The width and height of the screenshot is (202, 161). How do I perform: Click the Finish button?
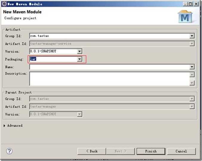coord(151,151)
